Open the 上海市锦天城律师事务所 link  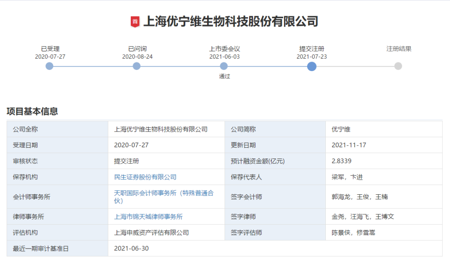pyautogui.click(x=148, y=217)
